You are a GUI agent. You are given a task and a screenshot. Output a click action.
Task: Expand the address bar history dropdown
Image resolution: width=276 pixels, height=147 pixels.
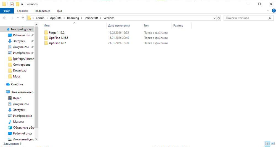point(214,18)
